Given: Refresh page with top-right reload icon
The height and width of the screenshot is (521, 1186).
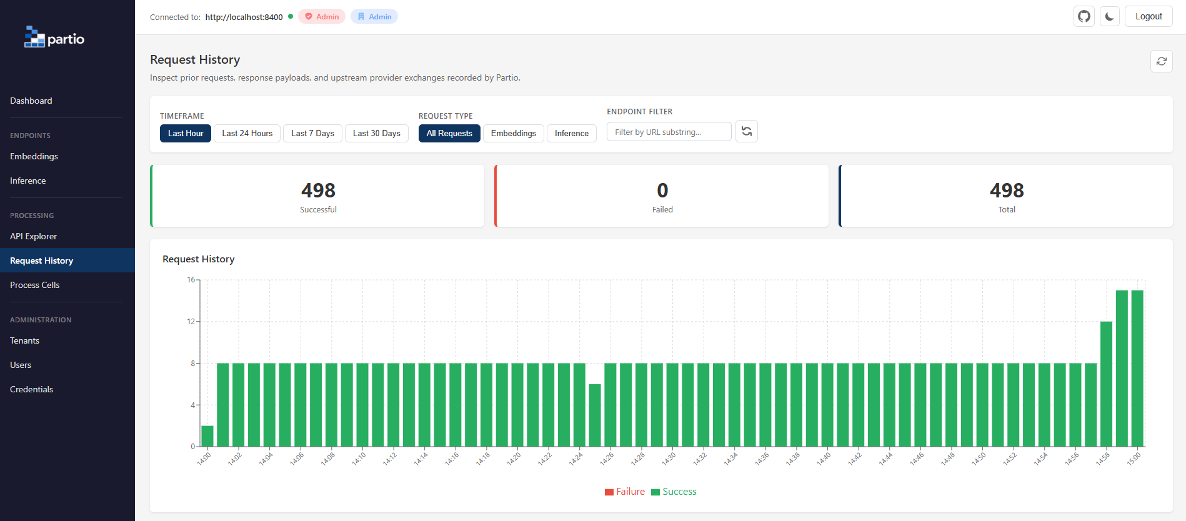Looking at the screenshot, I should click(1162, 61).
